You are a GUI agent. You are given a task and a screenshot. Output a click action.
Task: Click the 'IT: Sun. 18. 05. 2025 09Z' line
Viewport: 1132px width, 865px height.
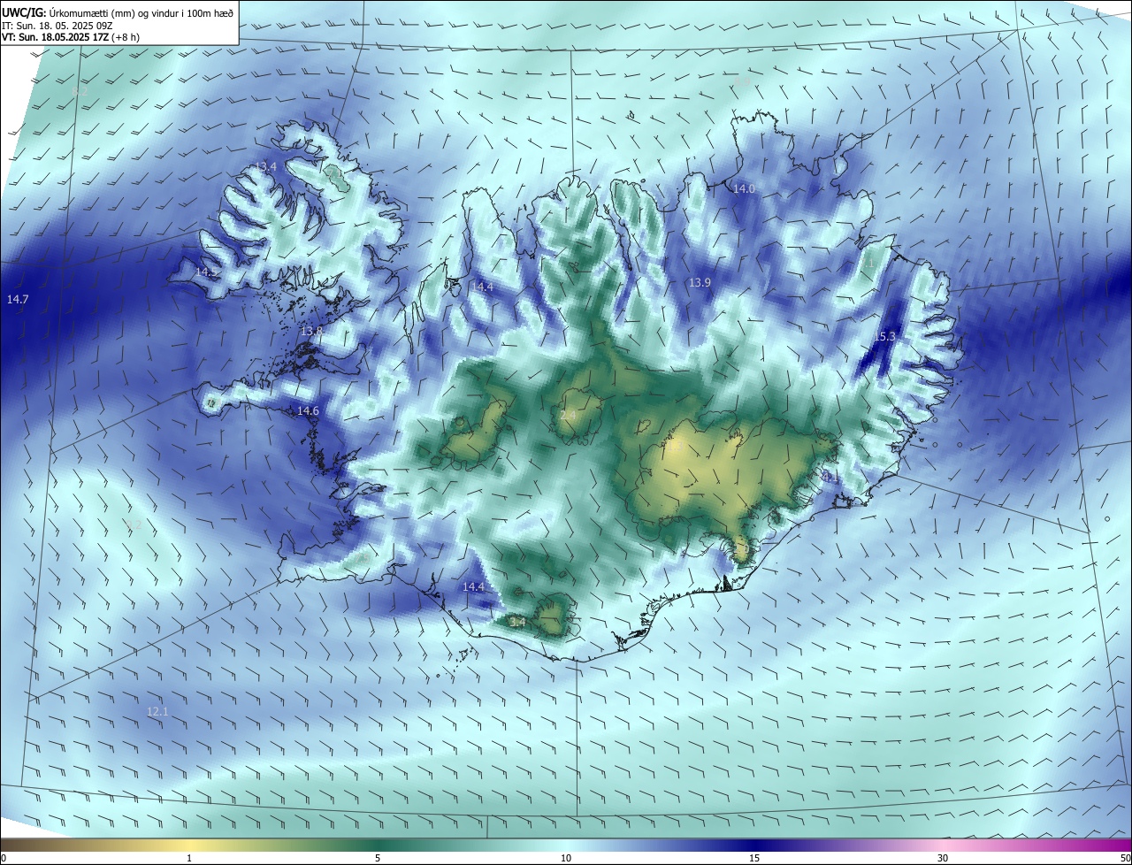pyautogui.click(x=58, y=25)
